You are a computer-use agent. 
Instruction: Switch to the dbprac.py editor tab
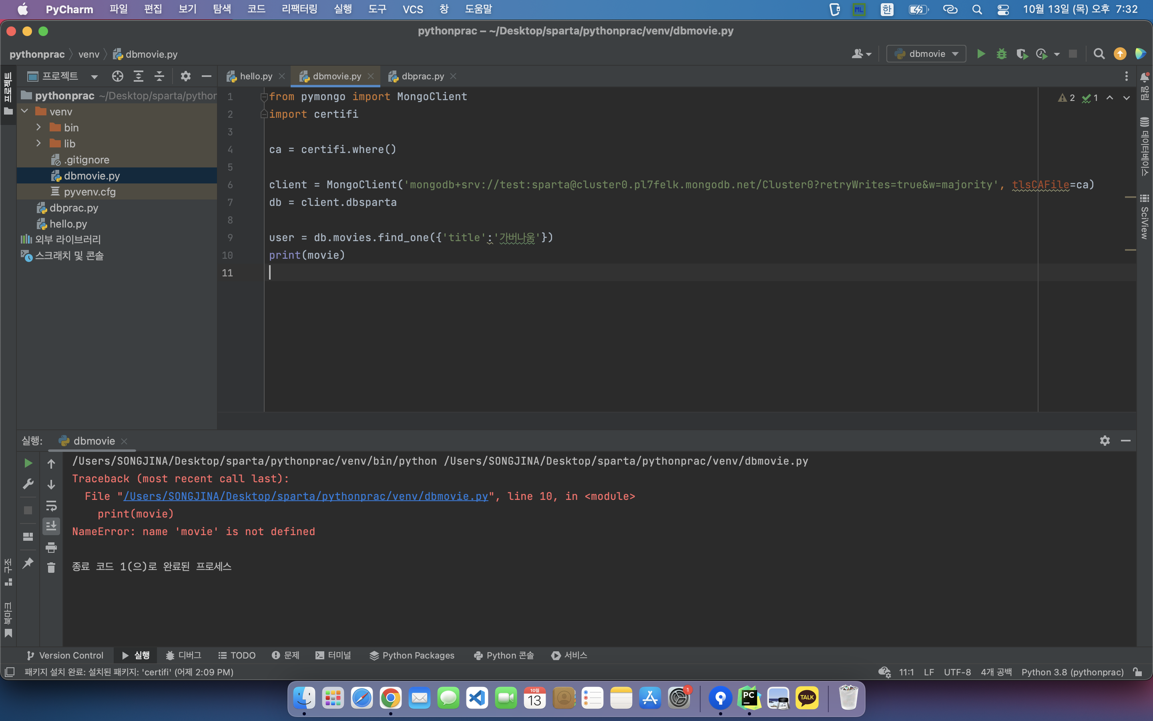tap(422, 76)
